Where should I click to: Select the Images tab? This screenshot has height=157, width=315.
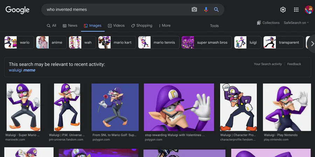(93, 25)
